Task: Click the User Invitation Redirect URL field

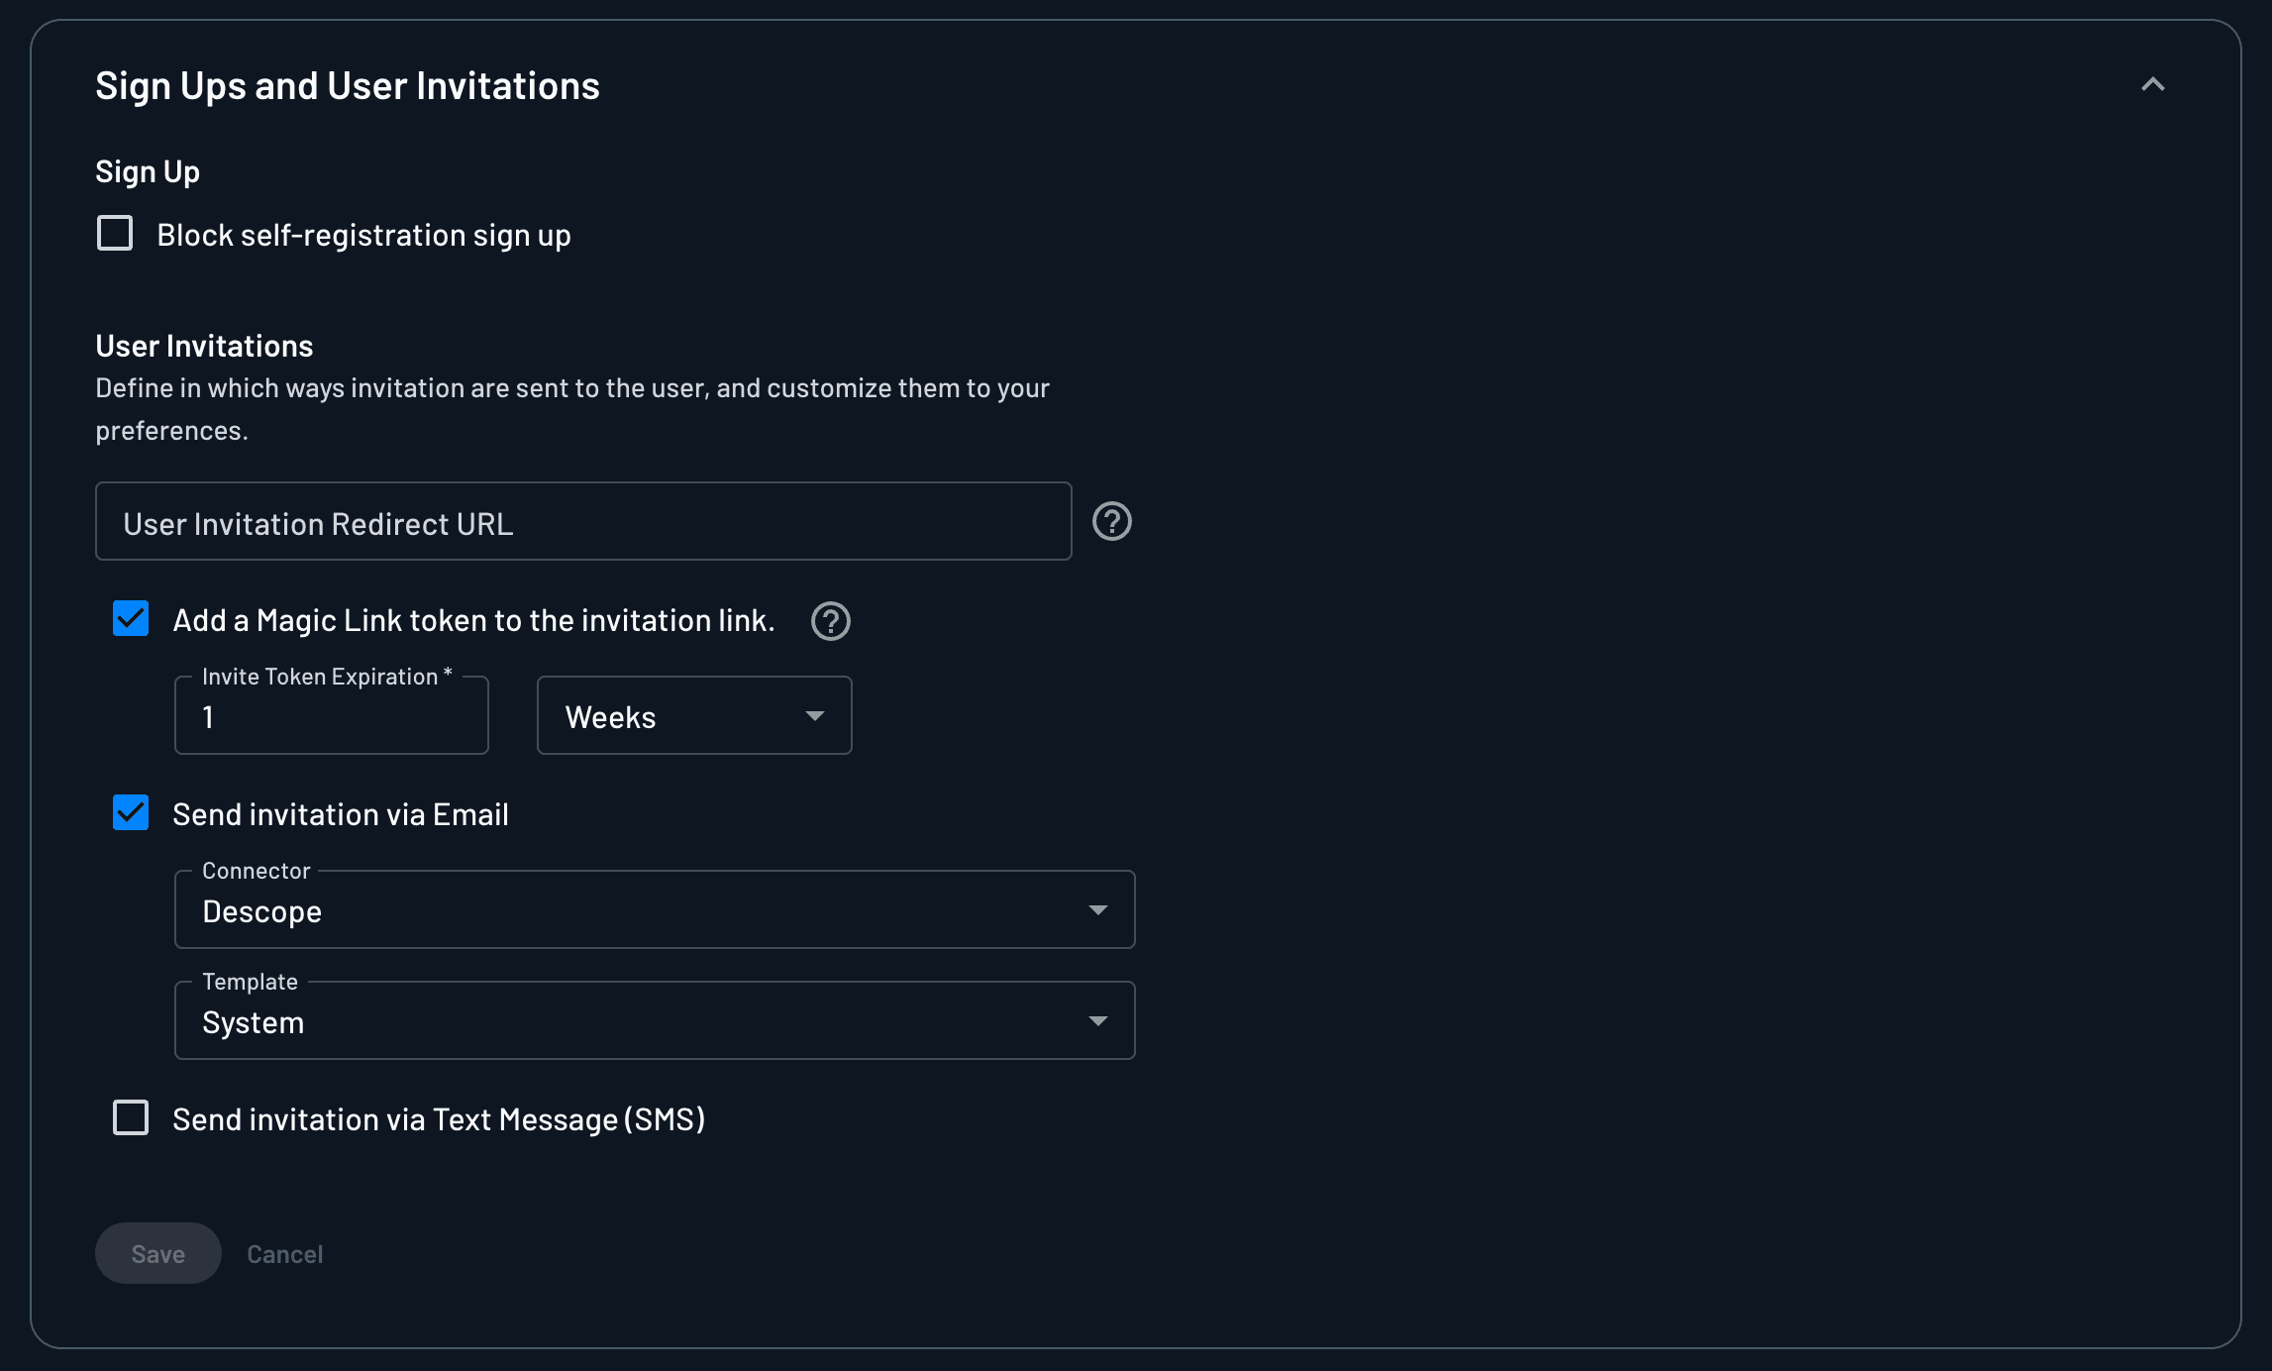Action: pyautogui.click(x=582, y=522)
